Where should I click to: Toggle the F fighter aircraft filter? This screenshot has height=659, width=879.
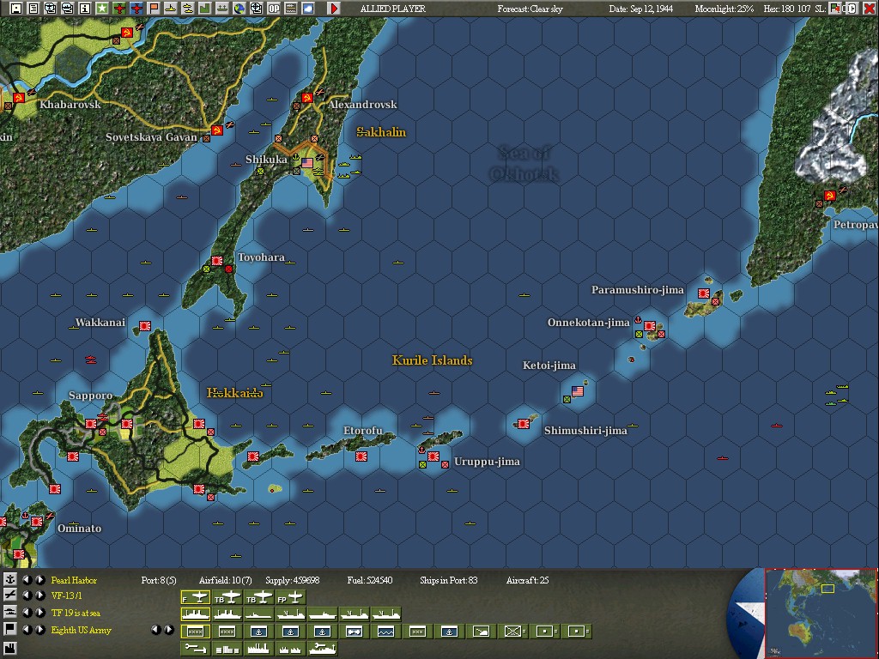click(195, 597)
